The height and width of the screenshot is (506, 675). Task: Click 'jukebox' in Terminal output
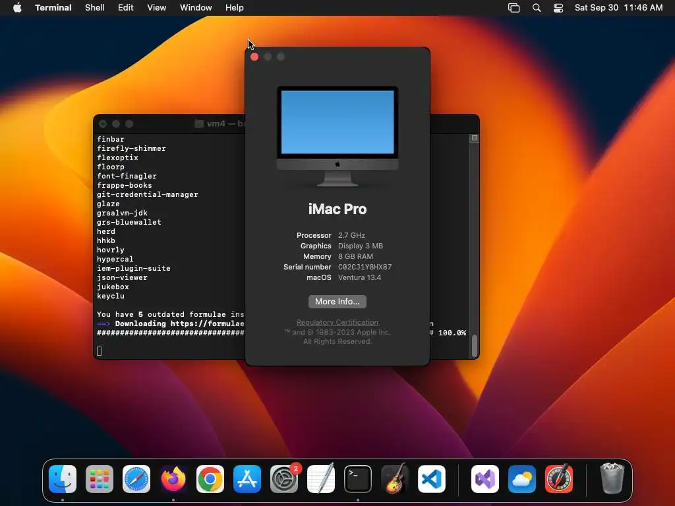[x=113, y=287]
